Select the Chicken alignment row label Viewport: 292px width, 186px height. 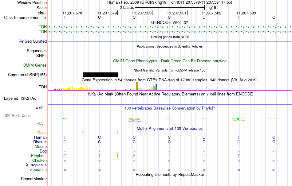pyautogui.click(x=39, y=160)
